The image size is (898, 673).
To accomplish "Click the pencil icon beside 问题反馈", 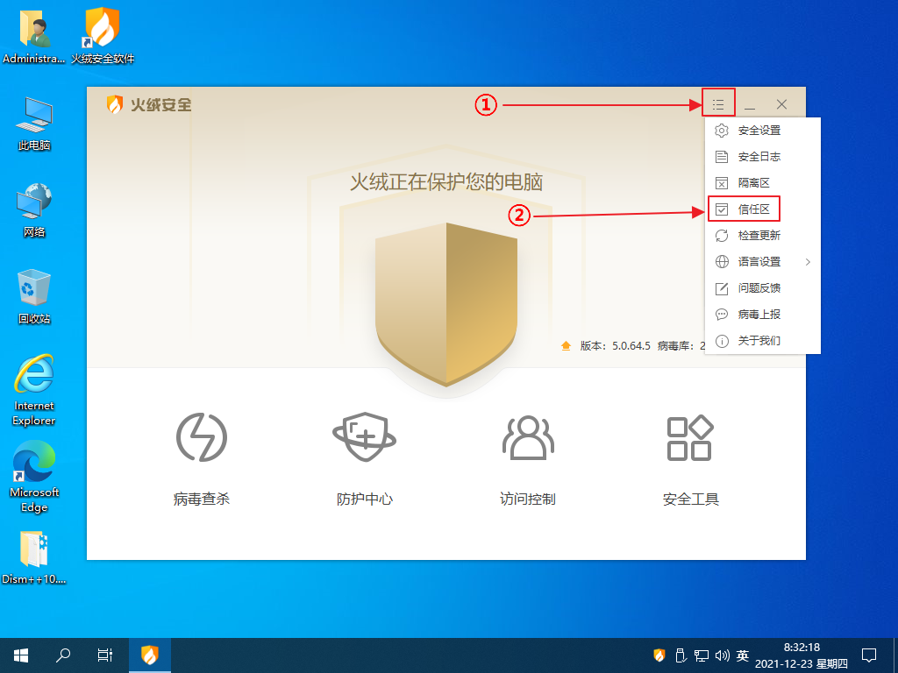I will tap(722, 288).
